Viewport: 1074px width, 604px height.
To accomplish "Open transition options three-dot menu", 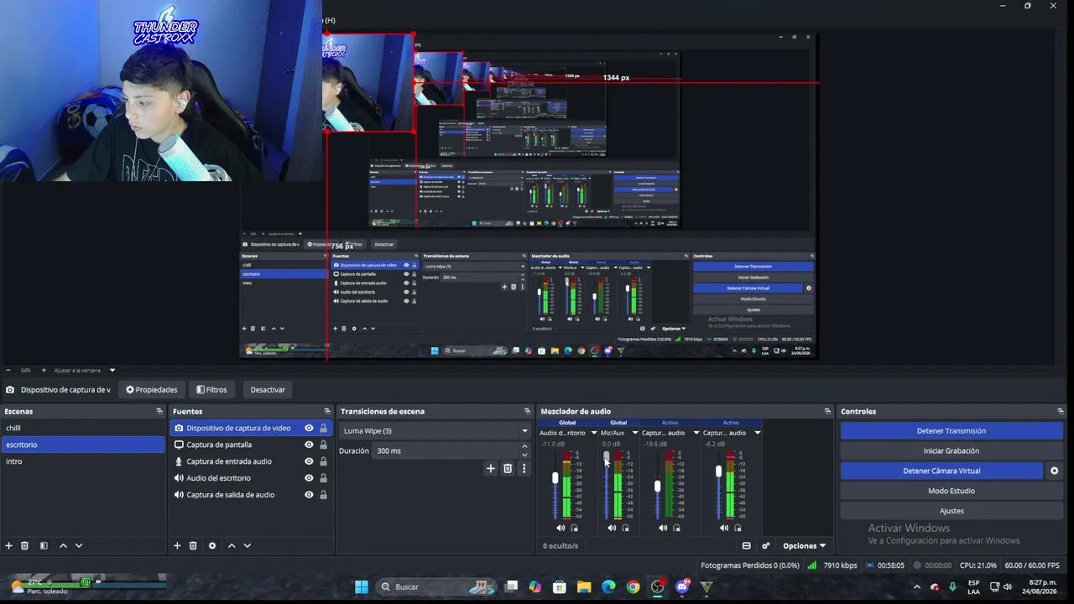I will click(524, 468).
